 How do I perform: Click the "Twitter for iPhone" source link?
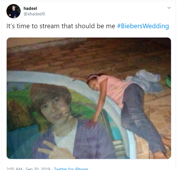click(x=71, y=168)
